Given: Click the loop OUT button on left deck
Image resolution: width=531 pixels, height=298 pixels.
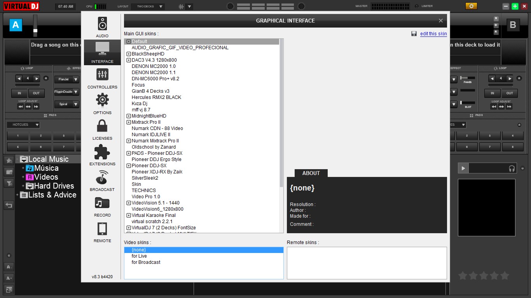Looking at the screenshot, I should [36, 93].
